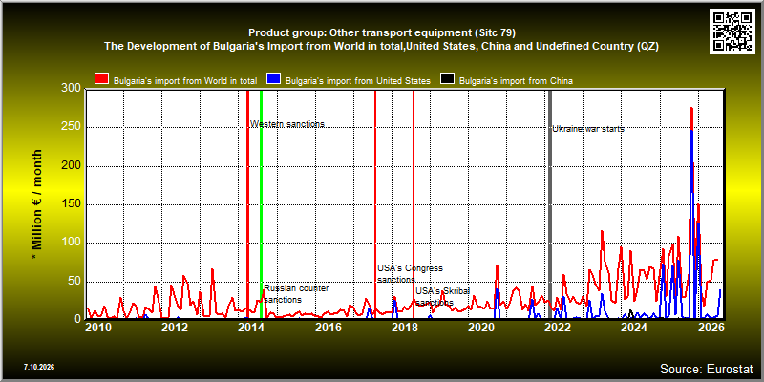764x382 pixels.
Task: Click the "Source: Eurostat" label
Action: click(x=706, y=369)
